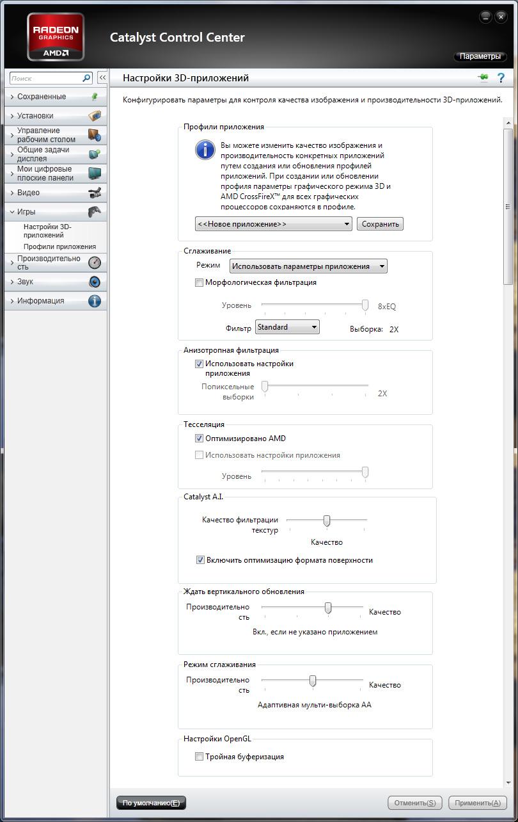This screenshot has height=822, width=518.
Task: Click the vertical scrollbar thumb
Action: coord(508,206)
